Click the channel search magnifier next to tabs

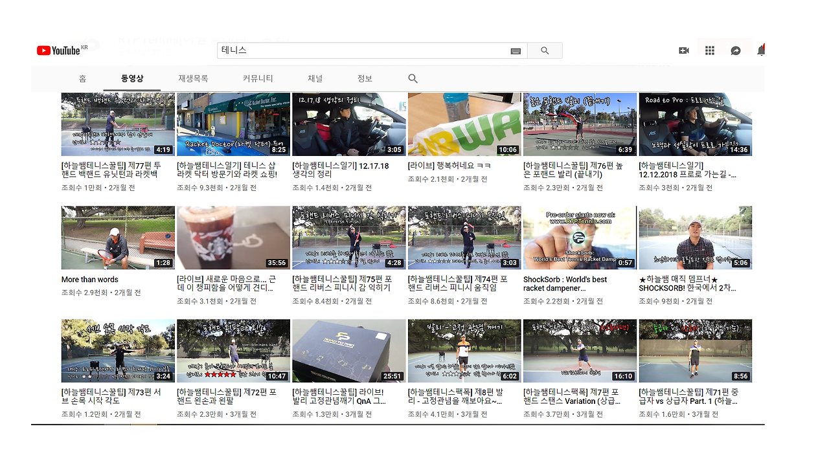tap(413, 78)
